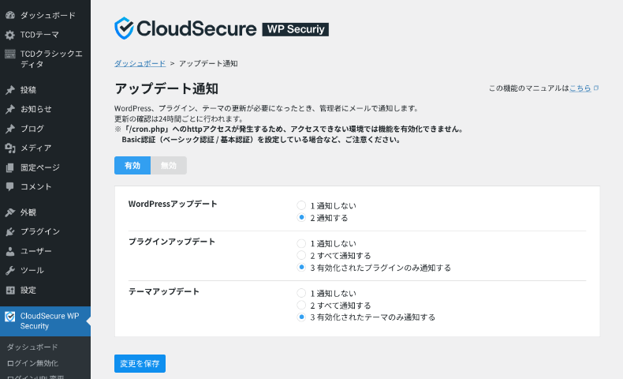
Task: Select プラグインアップデート 1 通知しない
Action: point(301,243)
